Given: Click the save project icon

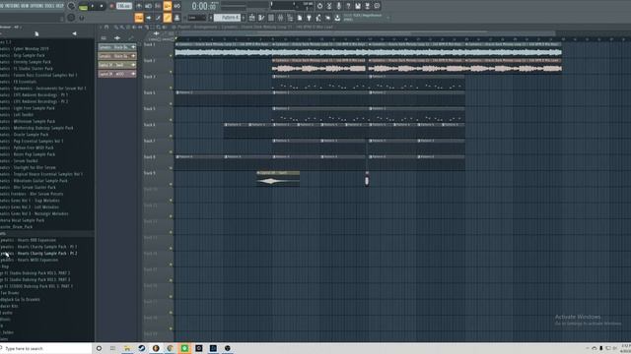Looking at the screenshot, I should (357, 6).
